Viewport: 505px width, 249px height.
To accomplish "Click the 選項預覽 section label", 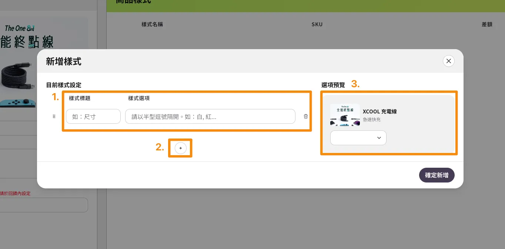I will (x=333, y=85).
